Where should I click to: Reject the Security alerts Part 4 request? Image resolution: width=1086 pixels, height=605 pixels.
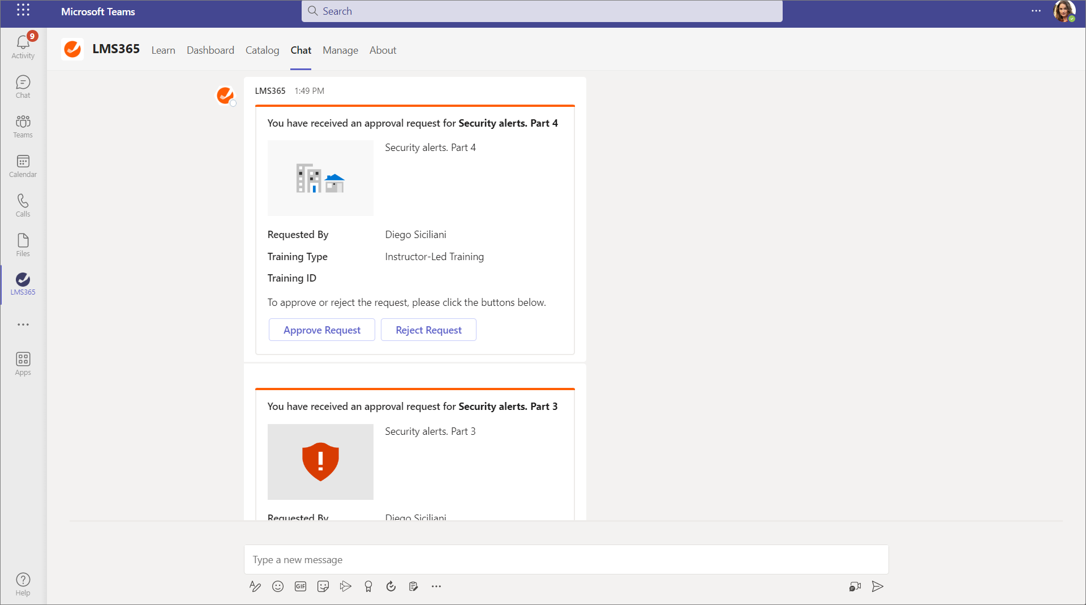click(x=428, y=330)
